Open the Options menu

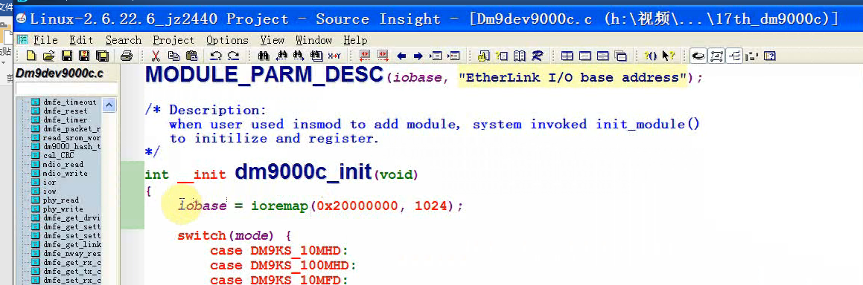(227, 40)
